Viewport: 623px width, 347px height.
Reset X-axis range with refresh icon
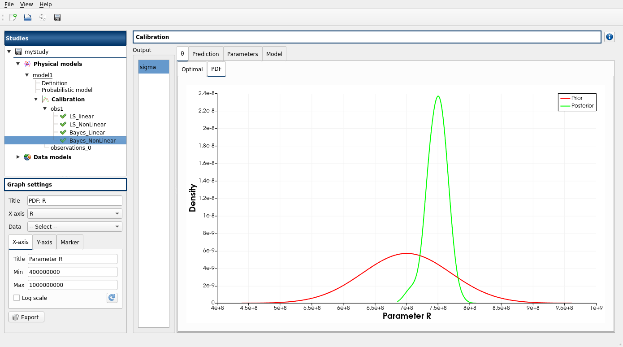click(112, 298)
